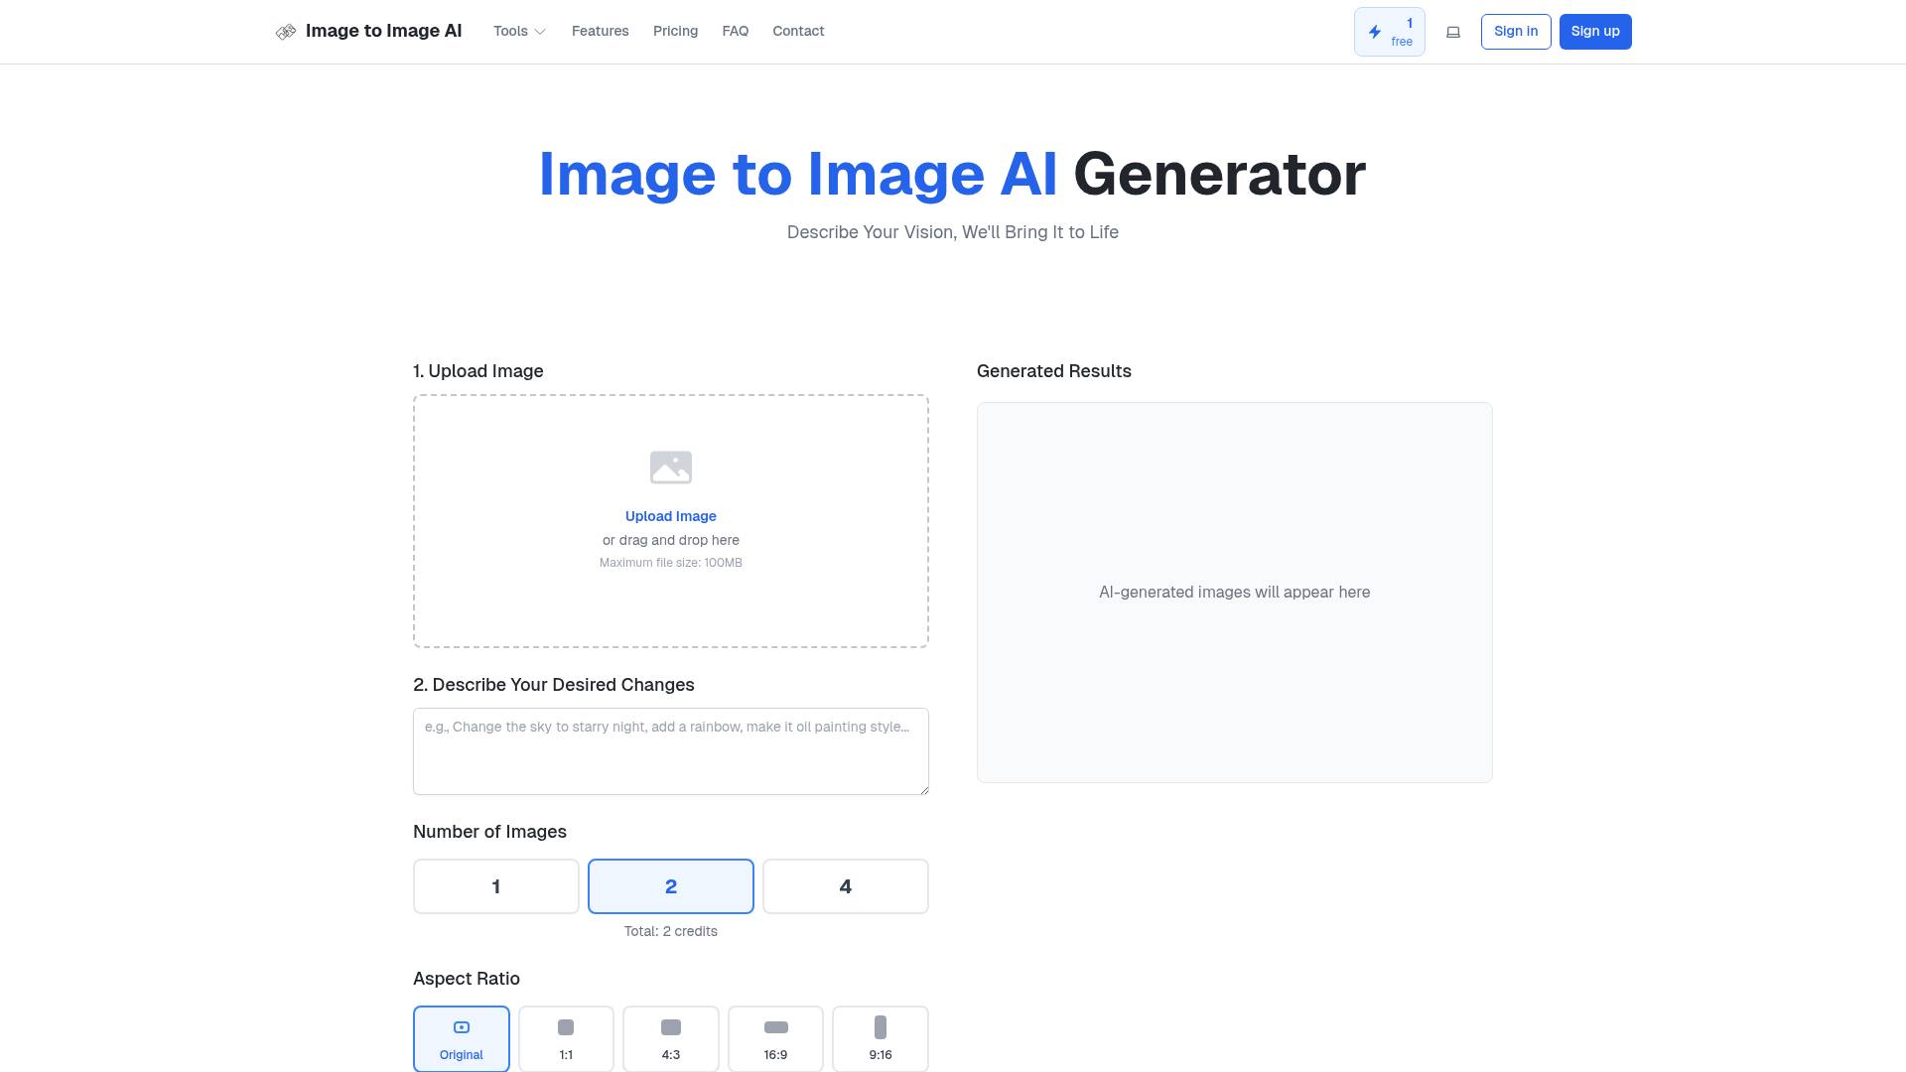Click the image placeholder icon in upload area
Viewport: 1906px width, 1072px height.
point(671,468)
